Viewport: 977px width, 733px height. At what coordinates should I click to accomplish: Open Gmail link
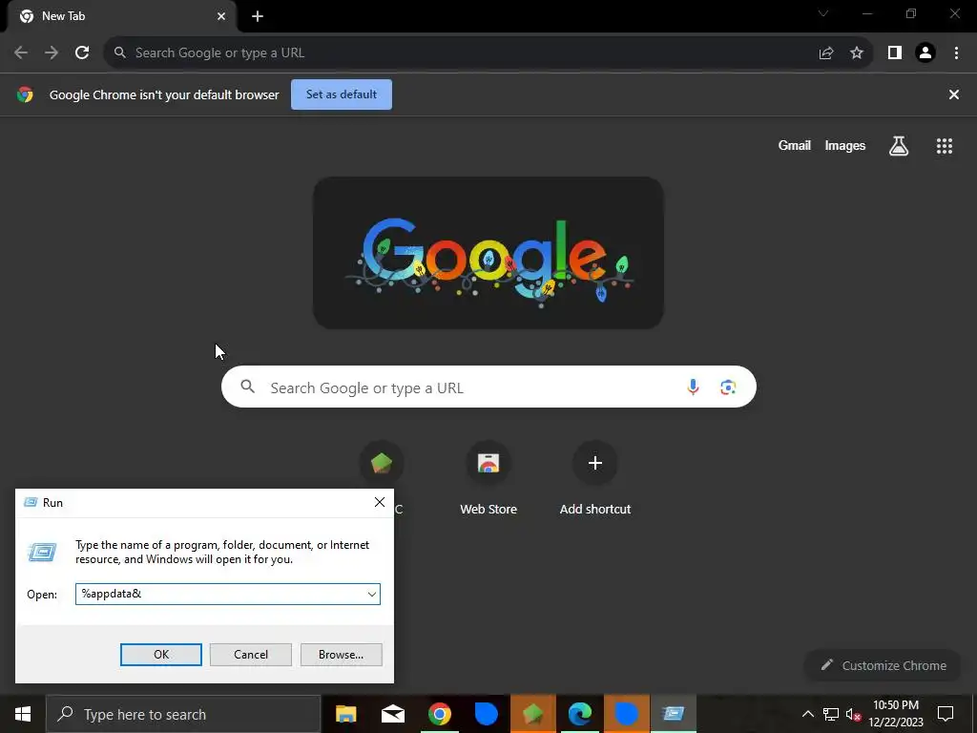click(795, 146)
